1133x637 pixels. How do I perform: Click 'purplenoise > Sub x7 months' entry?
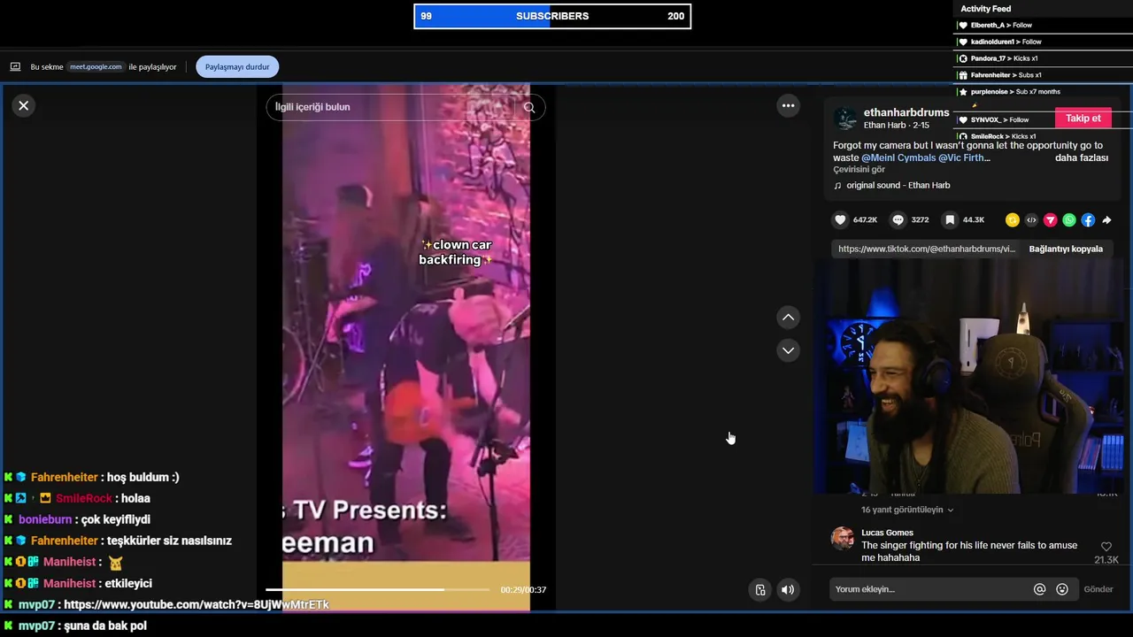[1015, 91]
